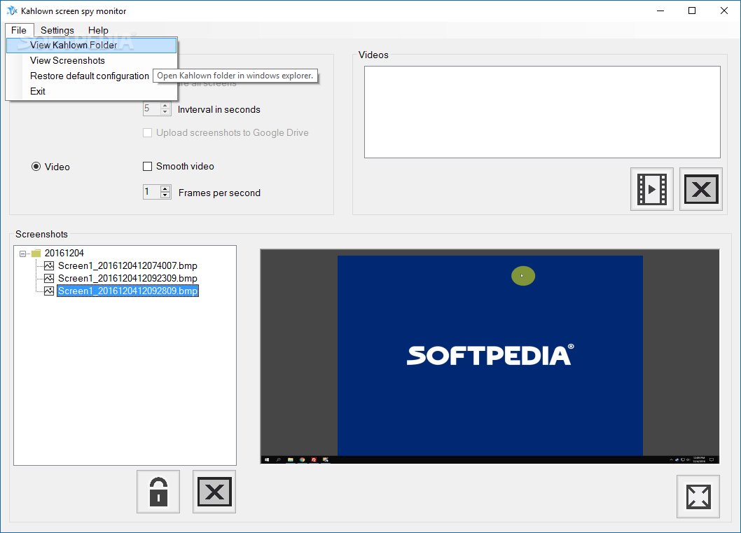The width and height of the screenshot is (741, 533).
Task: Open the Help menu
Action: tap(98, 30)
